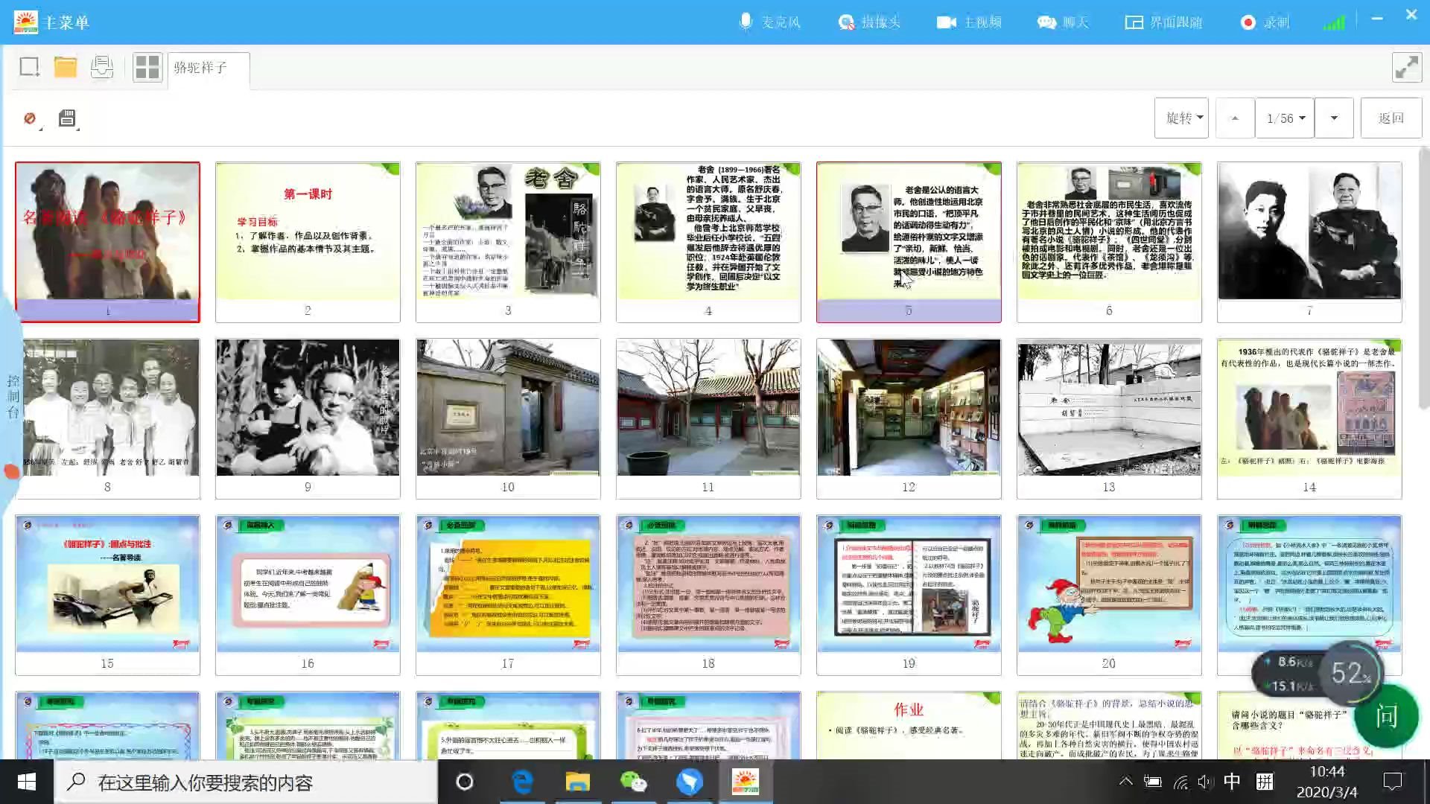Select slide 15 圈点与批注 thumbnail
This screenshot has width=1430, height=804.
[108, 595]
